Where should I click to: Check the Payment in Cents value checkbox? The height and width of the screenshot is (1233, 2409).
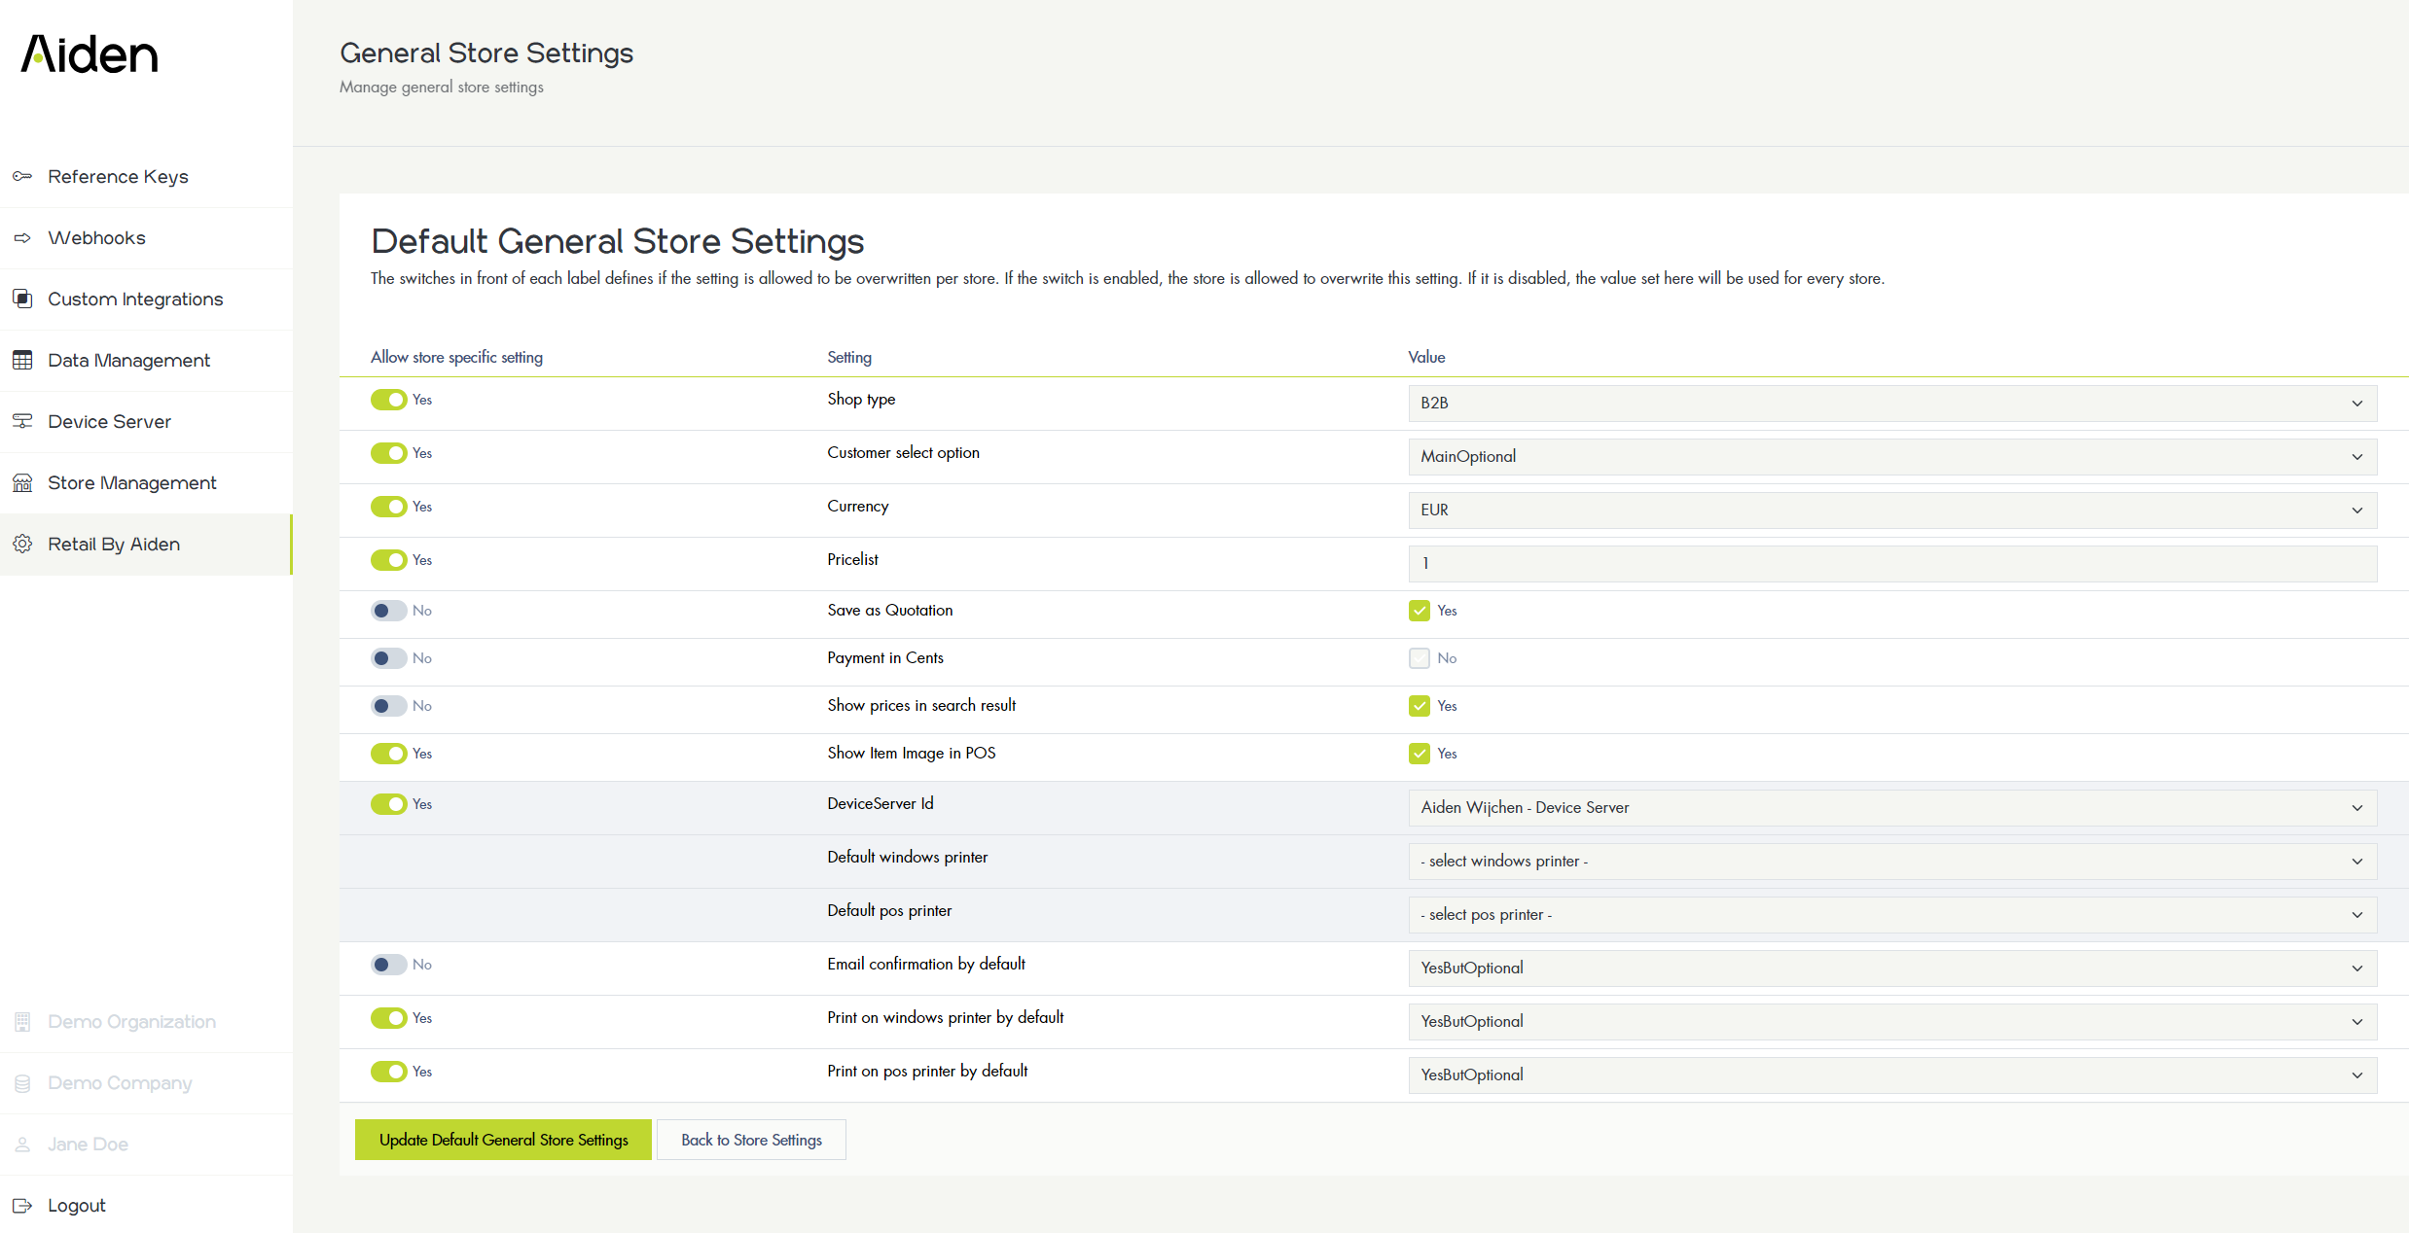click(x=1419, y=658)
